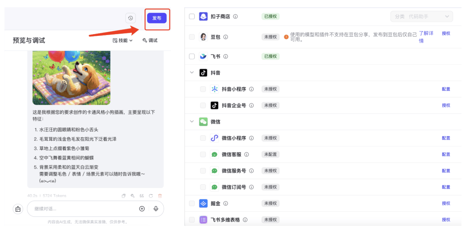Click 授权 link in 掘金 row

coord(446,203)
